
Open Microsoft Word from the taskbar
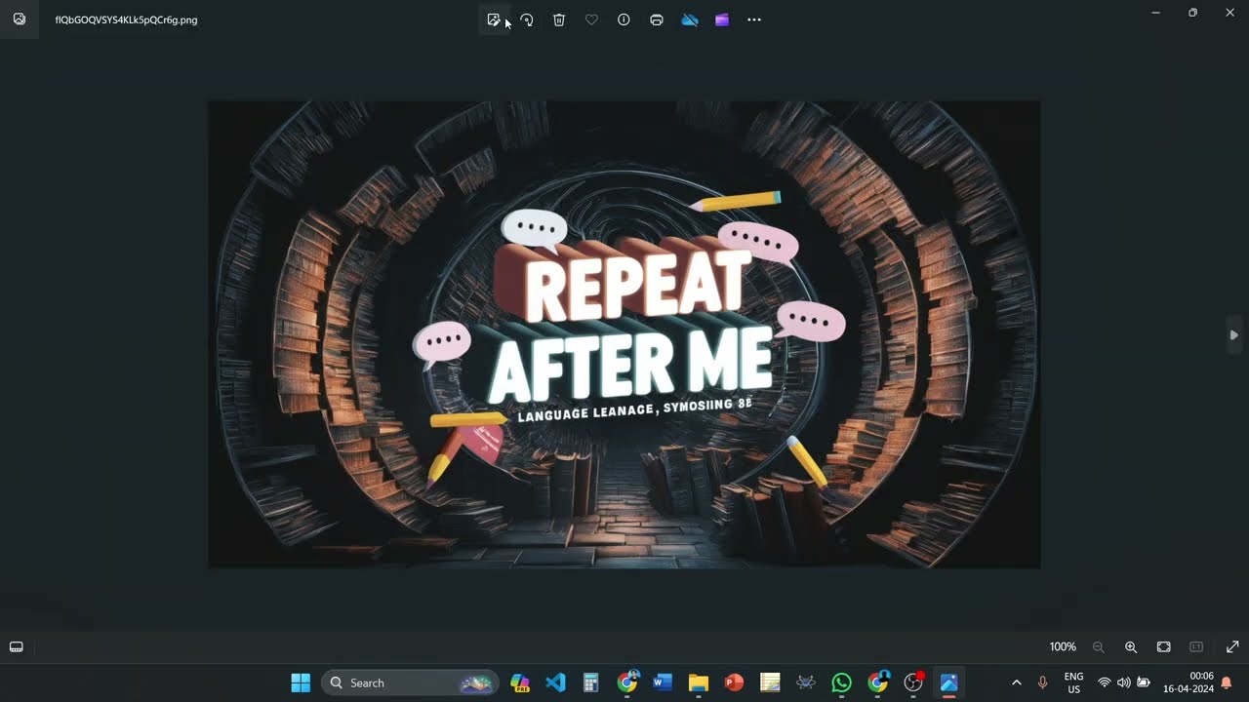pyautogui.click(x=663, y=682)
